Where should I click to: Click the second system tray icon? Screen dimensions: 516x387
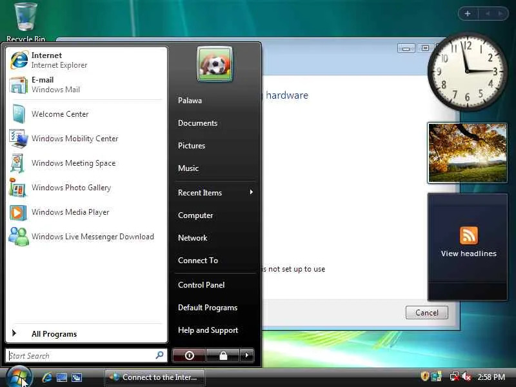[x=437, y=377]
